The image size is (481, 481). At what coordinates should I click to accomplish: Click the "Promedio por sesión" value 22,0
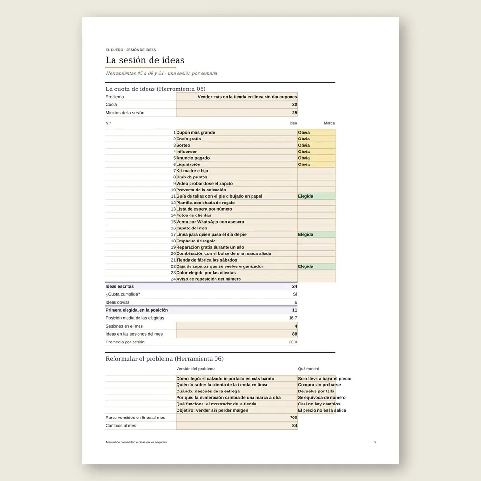click(293, 342)
